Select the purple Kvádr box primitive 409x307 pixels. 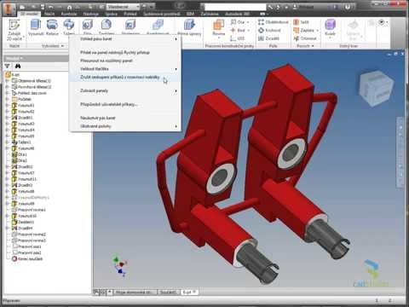330,27
